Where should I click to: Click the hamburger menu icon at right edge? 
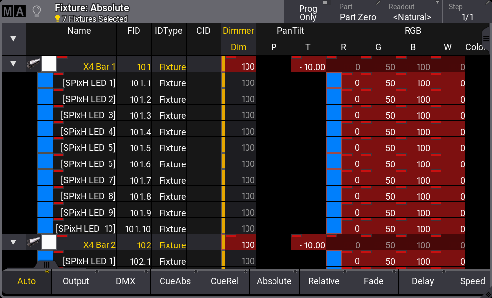pos(486,39)
